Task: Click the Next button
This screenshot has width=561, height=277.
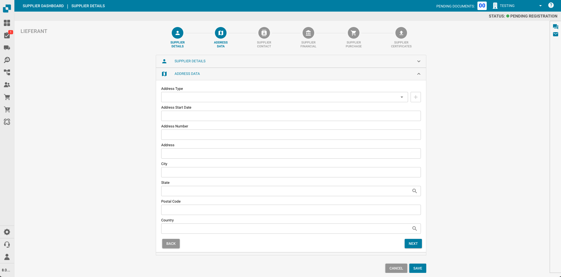Action: [x=413, y=244]
